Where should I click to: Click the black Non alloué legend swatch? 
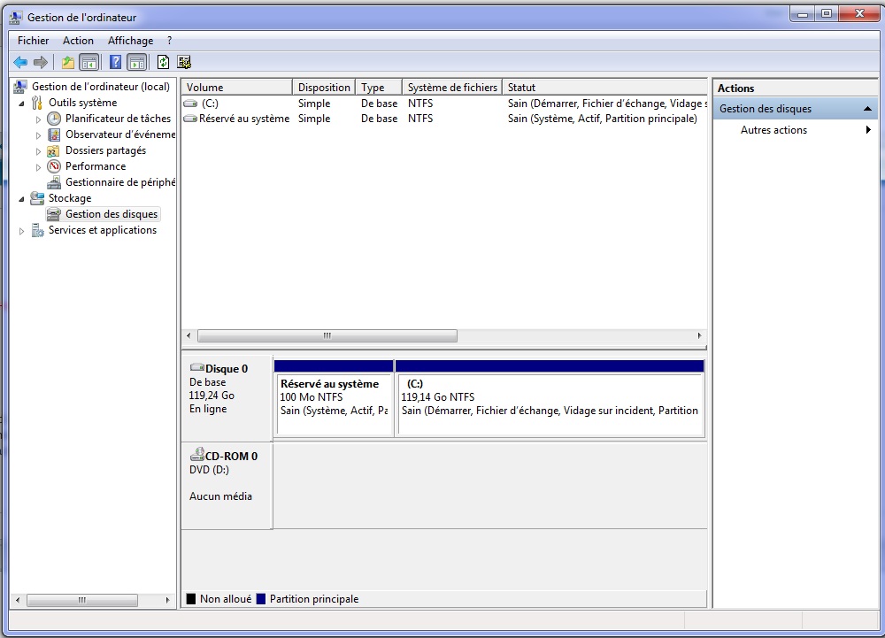point(191,599)
